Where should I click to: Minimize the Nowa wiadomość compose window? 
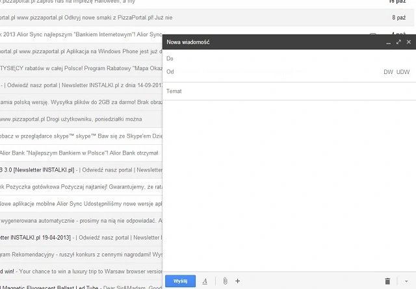click(389, 42)
